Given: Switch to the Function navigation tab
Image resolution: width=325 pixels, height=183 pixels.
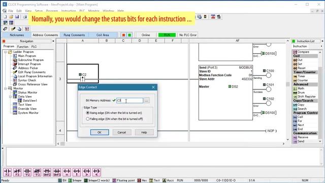Looking at the screenshot, I should pyautogui.click(x=22, y=47).
